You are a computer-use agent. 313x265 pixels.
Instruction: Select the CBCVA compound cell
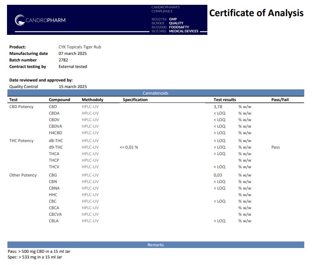coord(55,214)
